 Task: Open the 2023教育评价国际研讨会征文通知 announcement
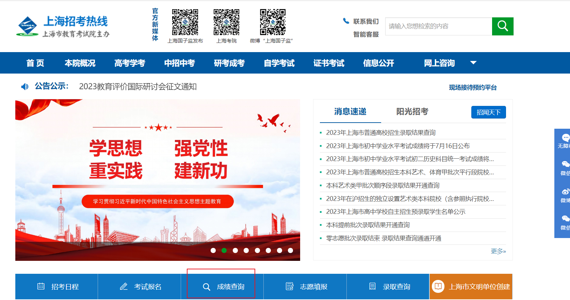pos(138,86)
